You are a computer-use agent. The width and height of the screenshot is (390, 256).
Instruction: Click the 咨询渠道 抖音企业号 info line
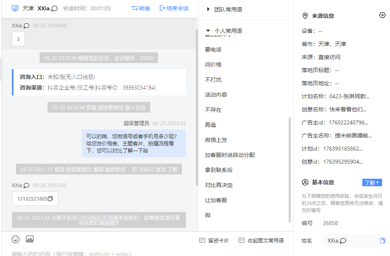(x=88, y=88)
